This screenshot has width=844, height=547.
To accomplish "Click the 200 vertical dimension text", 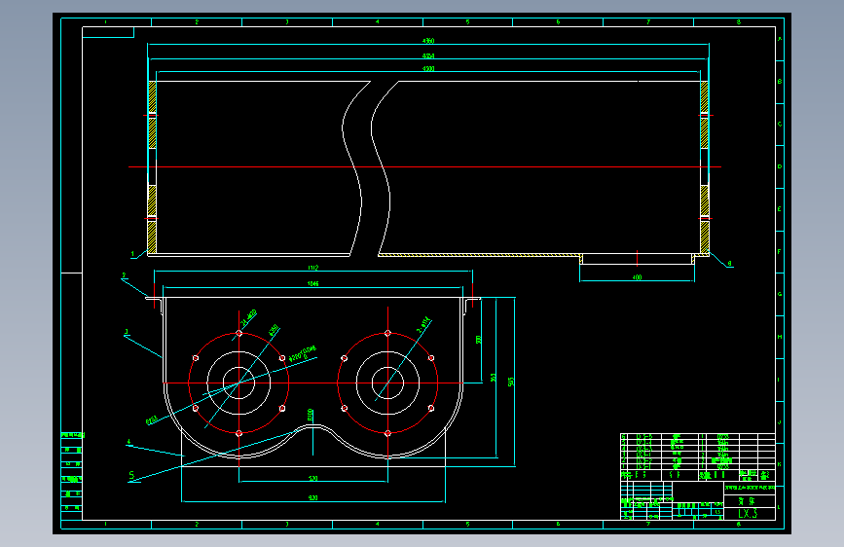I will [x=479, y=340].
